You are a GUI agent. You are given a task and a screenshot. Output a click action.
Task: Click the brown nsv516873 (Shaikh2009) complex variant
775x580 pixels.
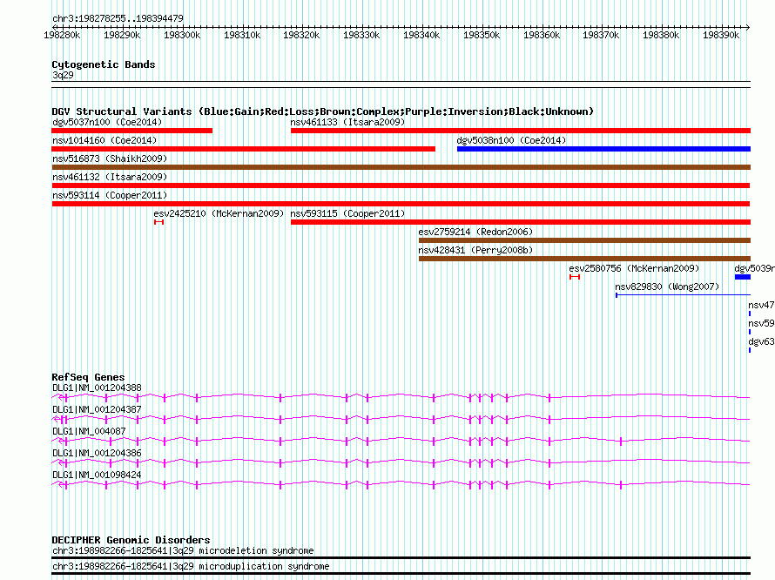[401, 167]
